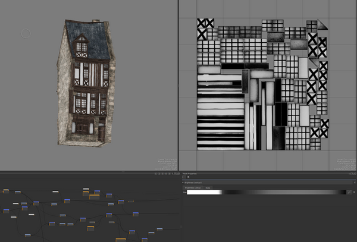This screenshot has width=357, height=242.
Task: Switch to the Node tab
Action: 208,188
